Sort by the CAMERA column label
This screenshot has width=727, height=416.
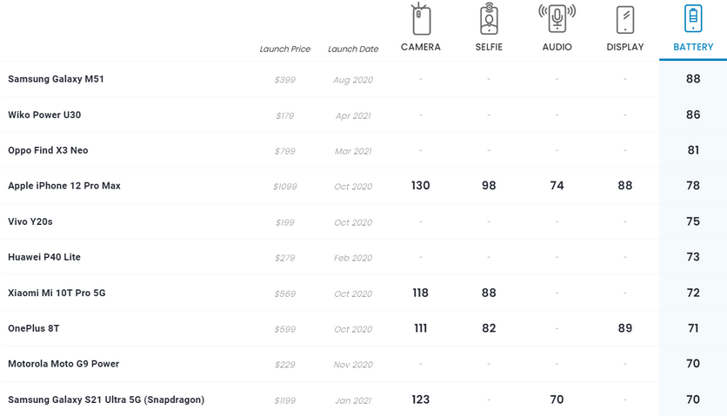click(x=421, y=47)
